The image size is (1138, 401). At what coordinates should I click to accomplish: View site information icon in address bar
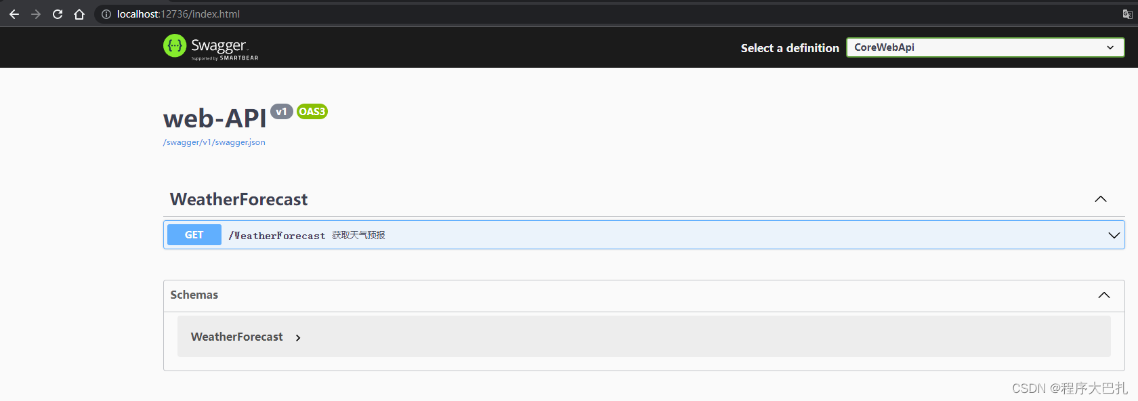pyautogui.click(x=106, y=14)
